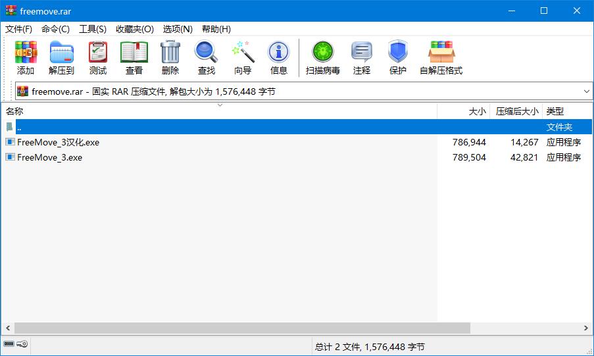The height and width of the screenshot is (356, 594).
Task: Sort by 压缩后大小 column header
Action: (516, 111)
